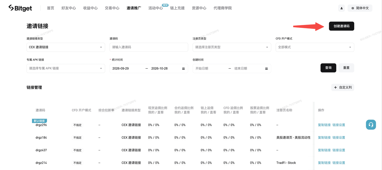
Task: Click the 统计时间 end date 2026-10-28
Action: (x=159, y=68)
